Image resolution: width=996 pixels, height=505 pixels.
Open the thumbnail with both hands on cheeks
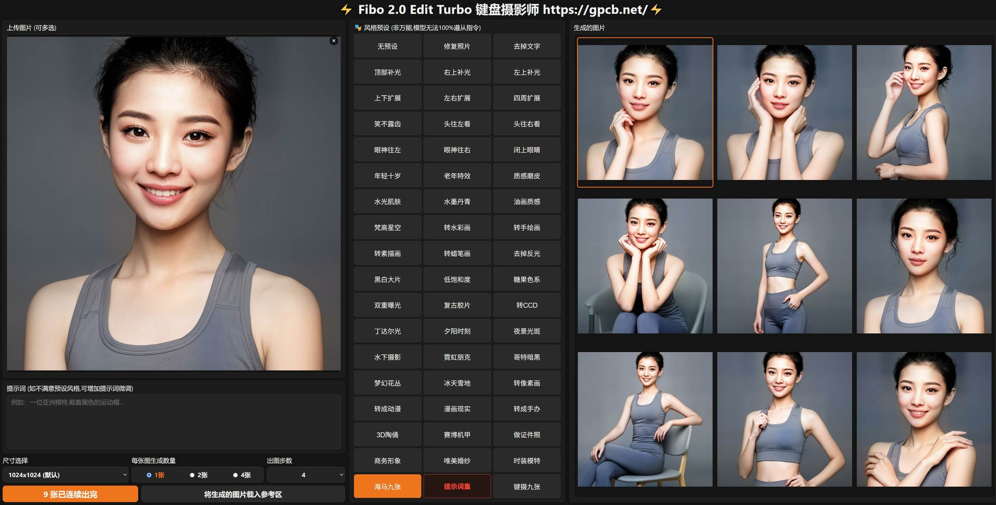784,112
